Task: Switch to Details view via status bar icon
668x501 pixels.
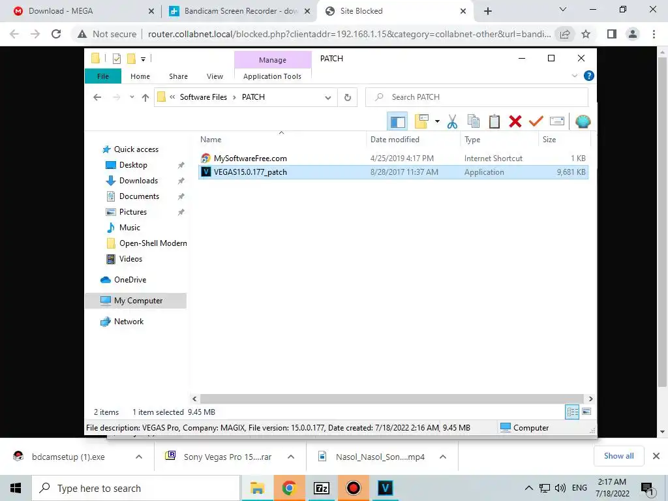Action: click(x=572, y=412)
